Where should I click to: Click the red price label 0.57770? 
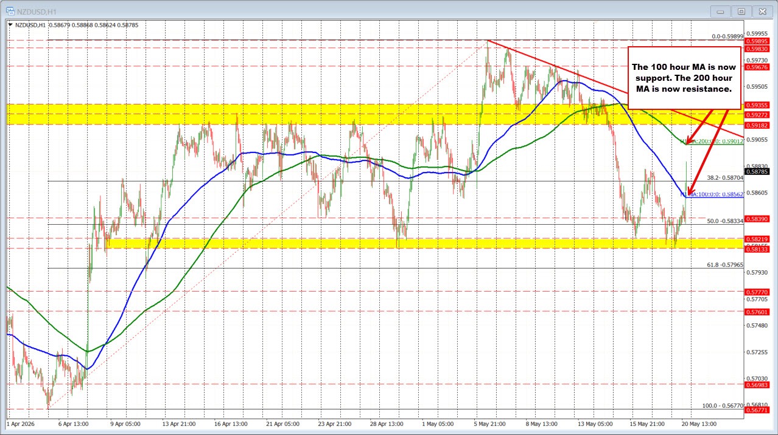point(758,292)
